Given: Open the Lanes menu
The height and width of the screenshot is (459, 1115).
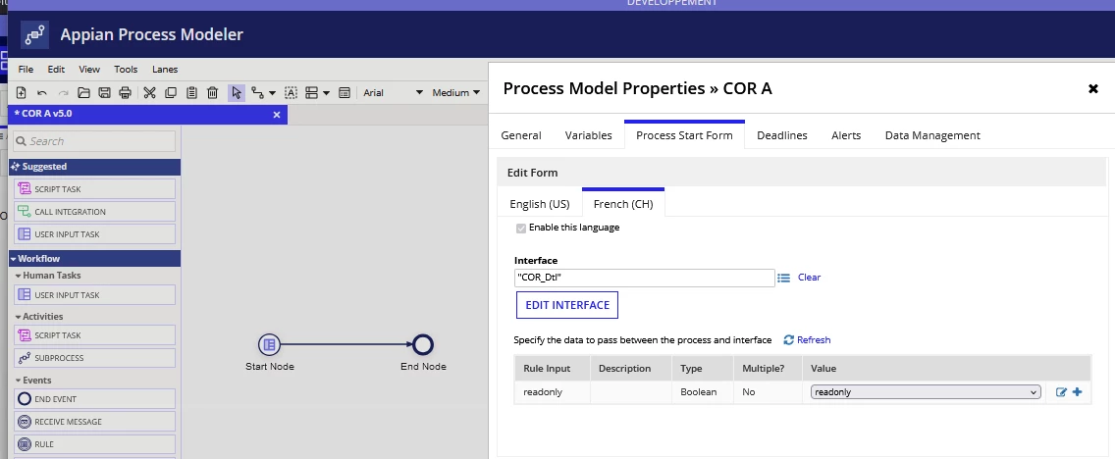Looking at the screenshot, I should pyautogui.click(x=165, y=70).
